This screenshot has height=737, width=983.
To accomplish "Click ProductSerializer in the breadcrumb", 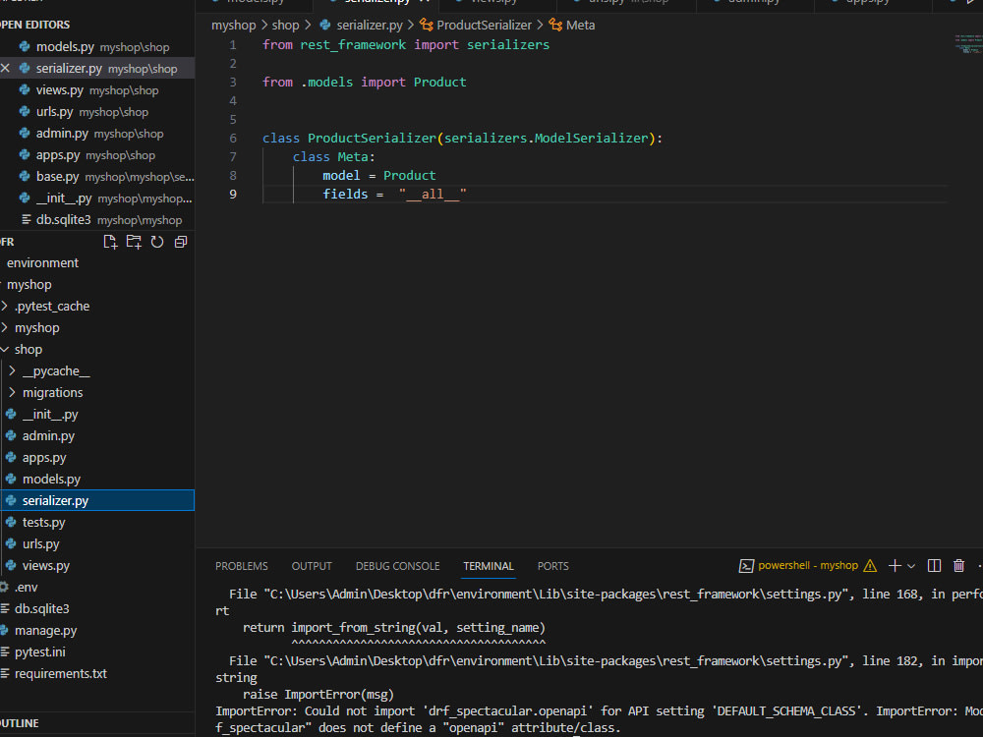I will click(x=484, y=26).
